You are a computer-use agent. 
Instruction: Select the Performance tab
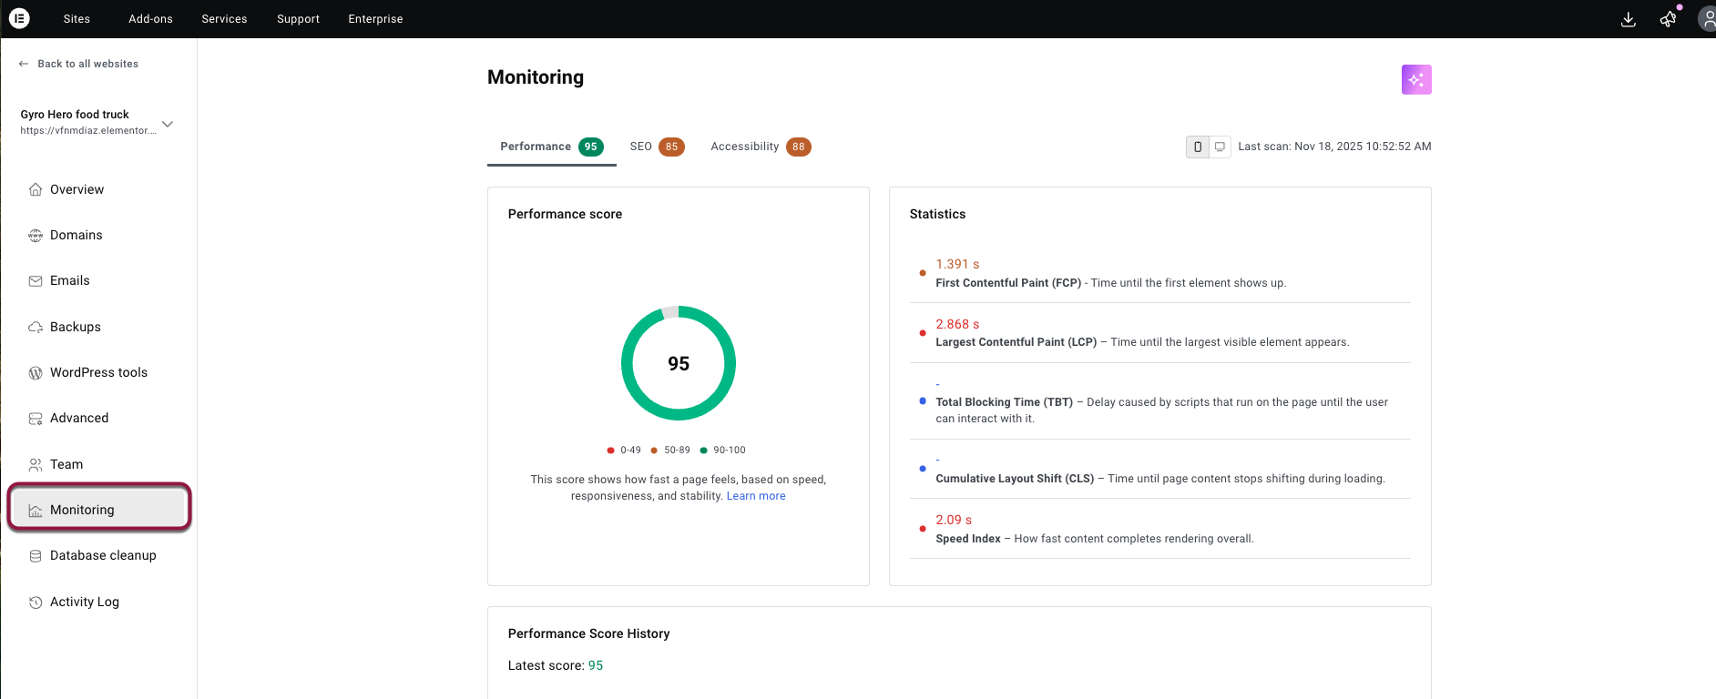tap(550, 147)
